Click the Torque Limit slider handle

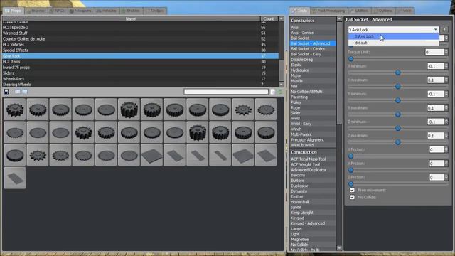350,59
